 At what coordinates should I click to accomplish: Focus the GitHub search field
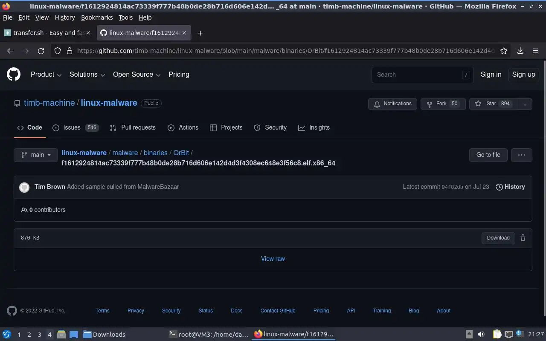pyautogui.click(x=422, y=75)
